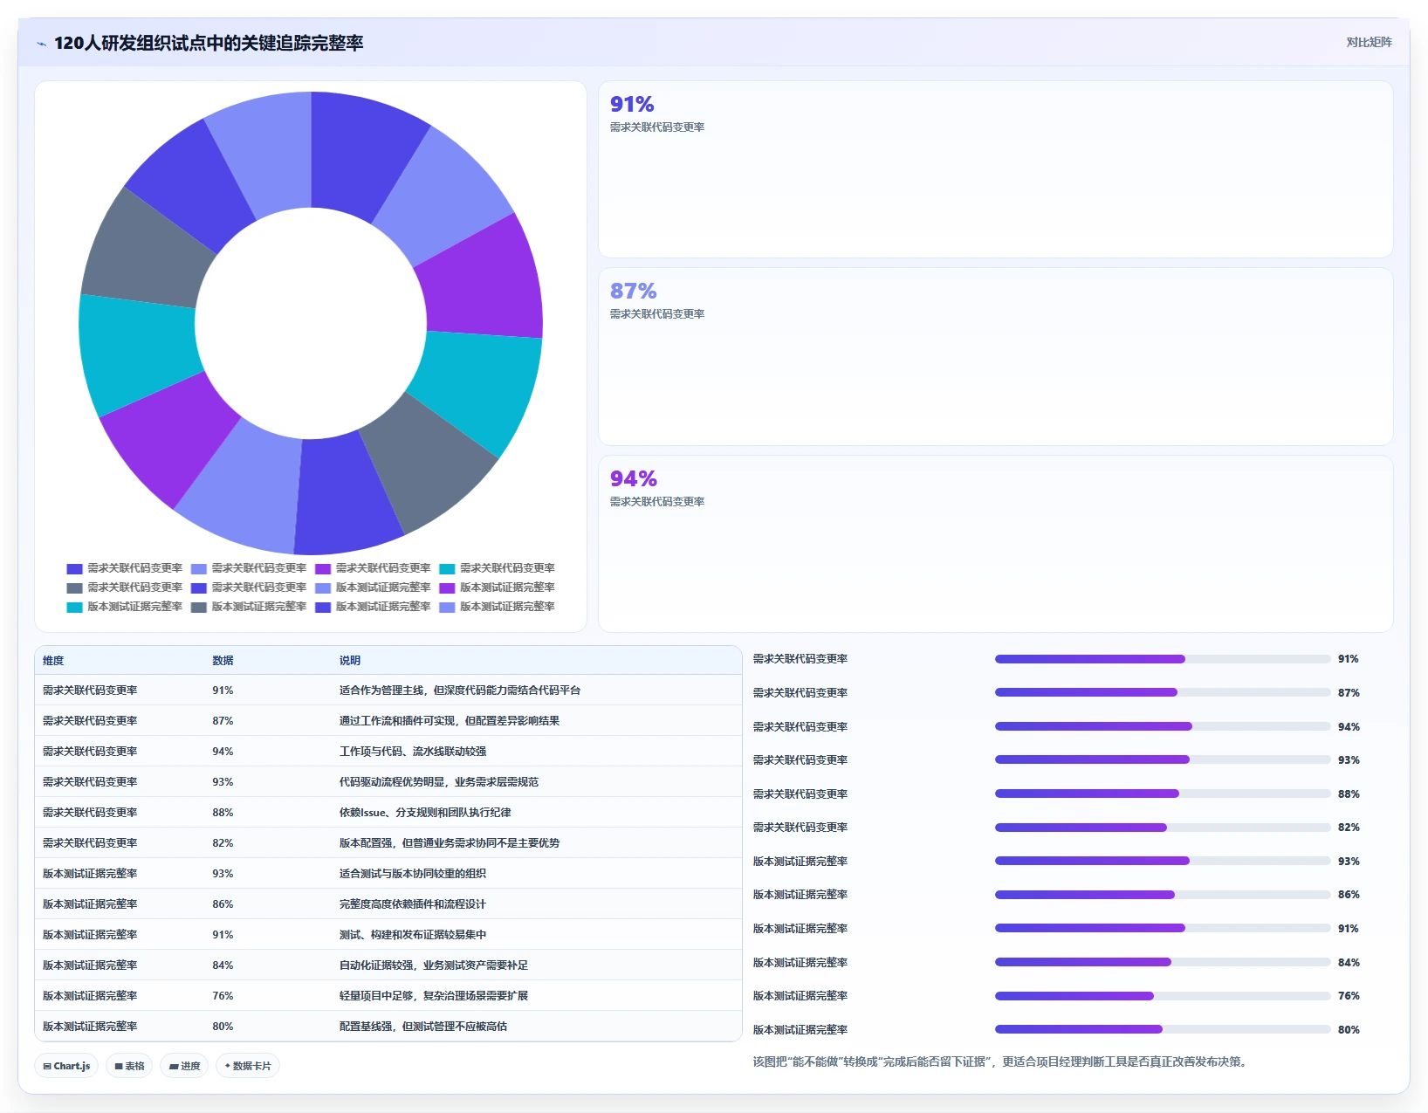1428x1113 pixels.
Task: Click the 版本测试证据完整率 84% progress bar
Action: (1163, 962)
